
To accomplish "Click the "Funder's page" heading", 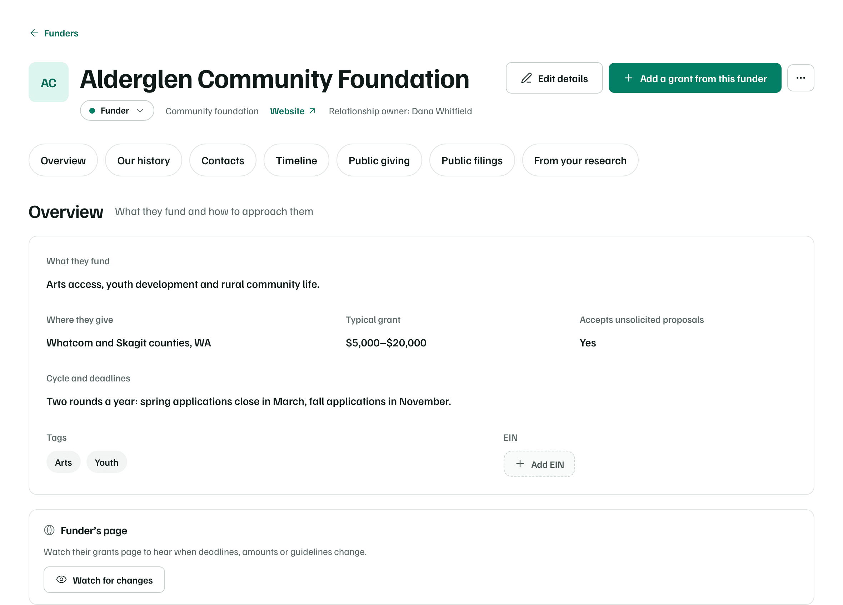I will click(94, 530).
